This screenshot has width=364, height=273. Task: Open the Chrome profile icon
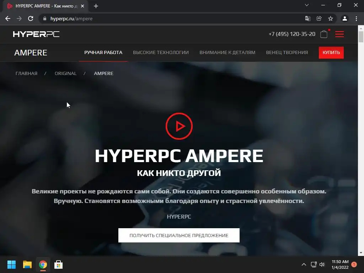tap(345, 18)
